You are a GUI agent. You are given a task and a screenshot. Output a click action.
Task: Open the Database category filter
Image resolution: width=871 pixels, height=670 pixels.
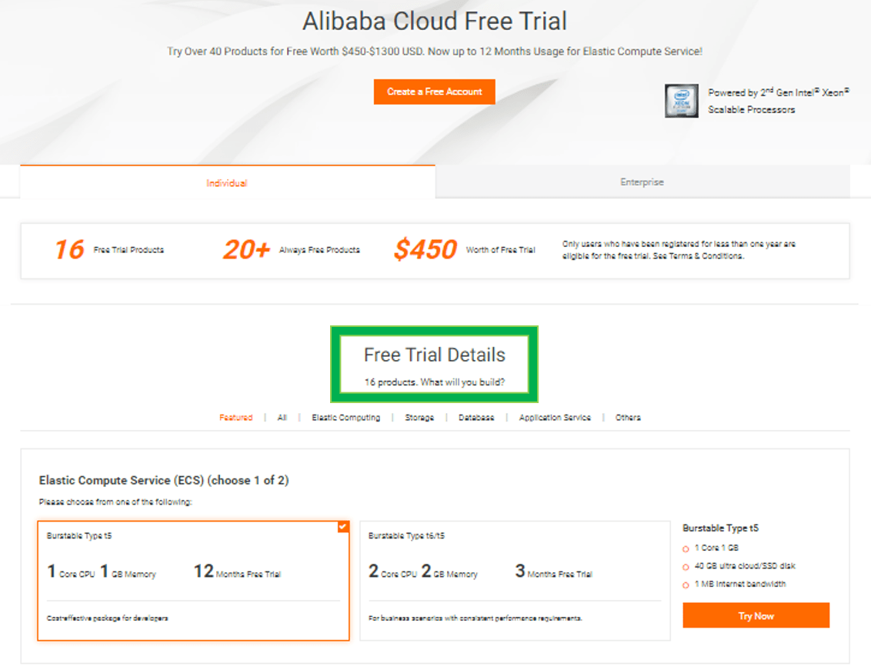coord(476,417)
